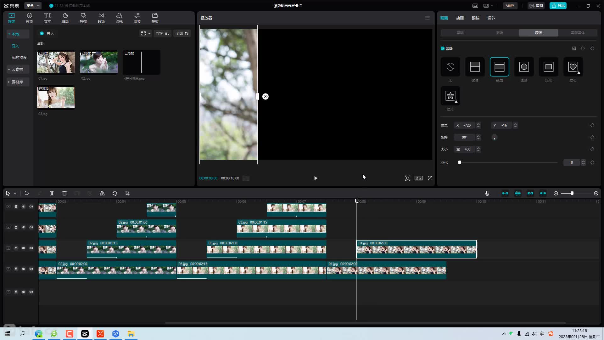Open the 菜单 menu dropdown
This screenshot has height=340, width=604.
pyautogui.click(x=33, y=6)
